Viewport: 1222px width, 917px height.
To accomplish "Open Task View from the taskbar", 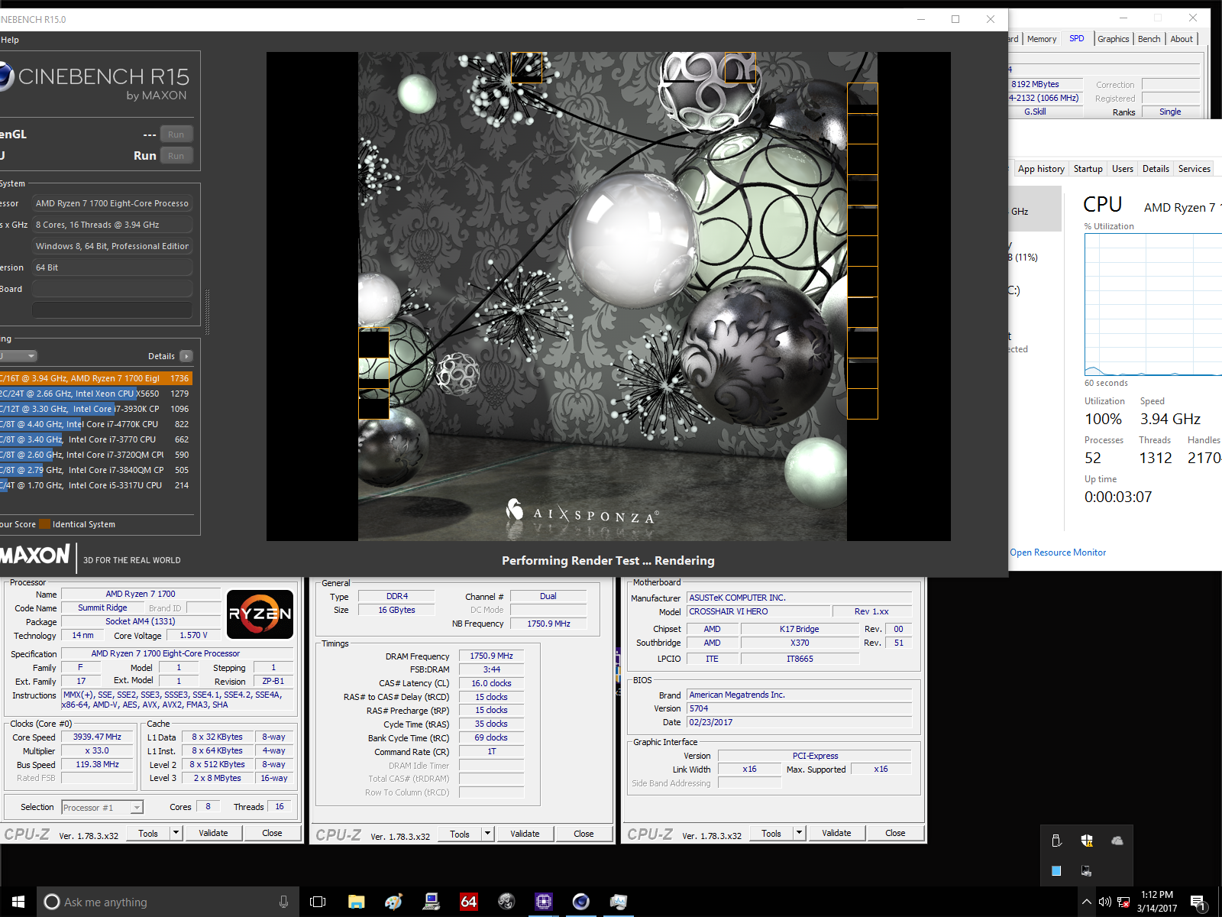I will tap(318, 902).
